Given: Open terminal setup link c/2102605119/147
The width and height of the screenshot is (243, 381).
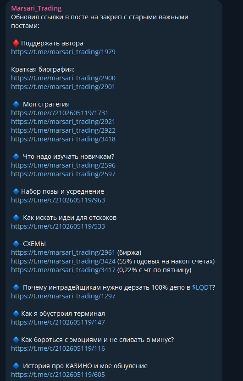Looking at the screenshot, I should point(58,322).
